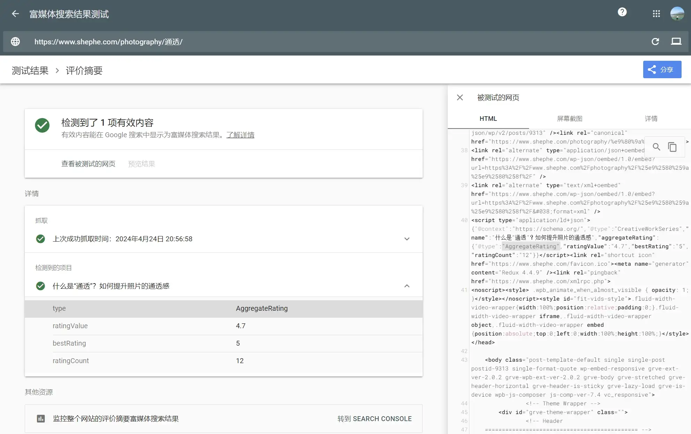Viewport: 691px width, 434px height.
Task: Click the 分享 share button
Action: (x=662, y=69)
